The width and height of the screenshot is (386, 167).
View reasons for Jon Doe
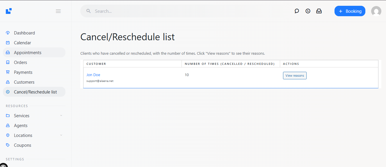295,76
